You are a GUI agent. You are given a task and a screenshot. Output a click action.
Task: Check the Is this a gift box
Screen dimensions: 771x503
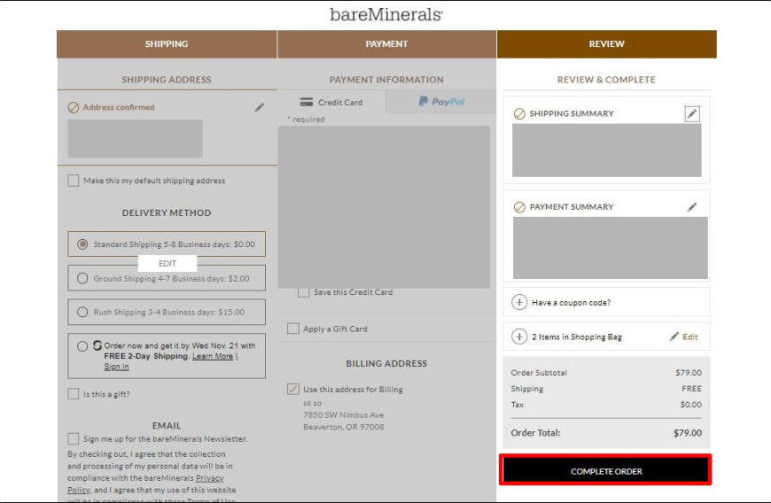[74, 394]
